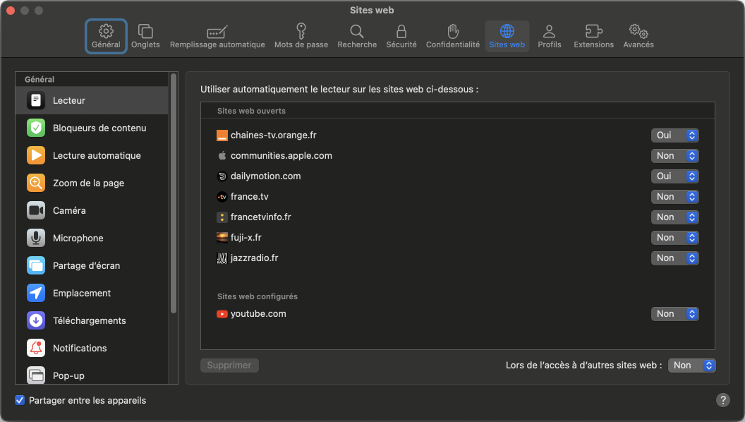Click the help question mark button
The height and width of the screenshot is (422, 745).
[x=723, y=400]
